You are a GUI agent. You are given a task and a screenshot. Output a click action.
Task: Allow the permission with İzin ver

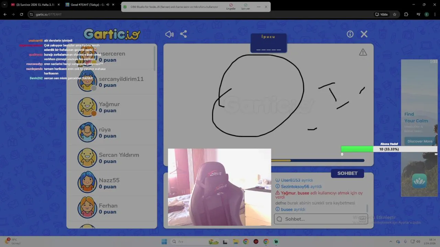[245, 7]
